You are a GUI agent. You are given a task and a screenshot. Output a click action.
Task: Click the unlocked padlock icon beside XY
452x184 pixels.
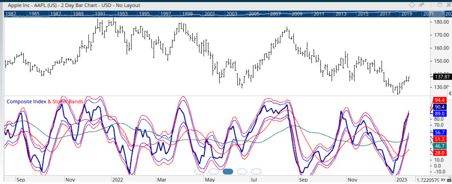click(449, 180)
